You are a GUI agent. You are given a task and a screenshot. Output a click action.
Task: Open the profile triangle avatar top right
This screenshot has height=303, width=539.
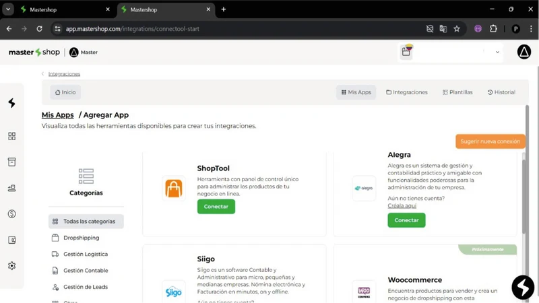pos(524,53)
